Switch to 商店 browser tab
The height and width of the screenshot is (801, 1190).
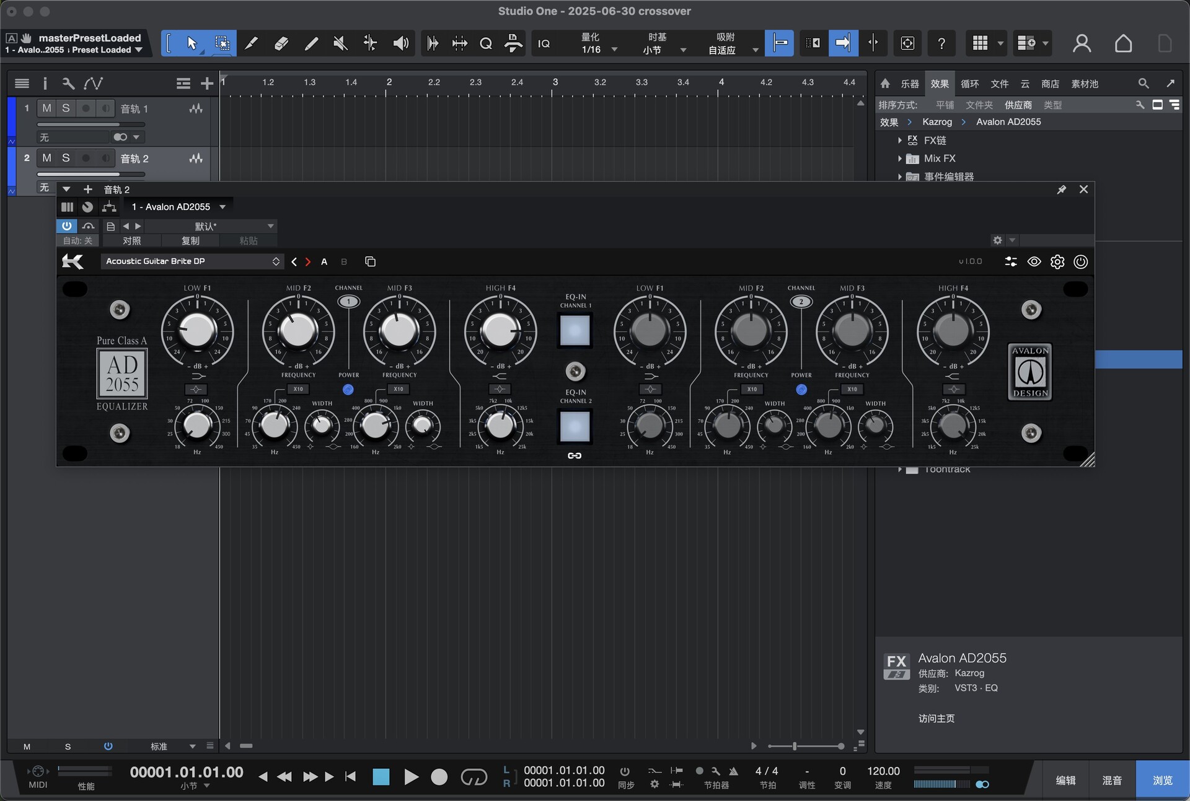point(1050,84)
